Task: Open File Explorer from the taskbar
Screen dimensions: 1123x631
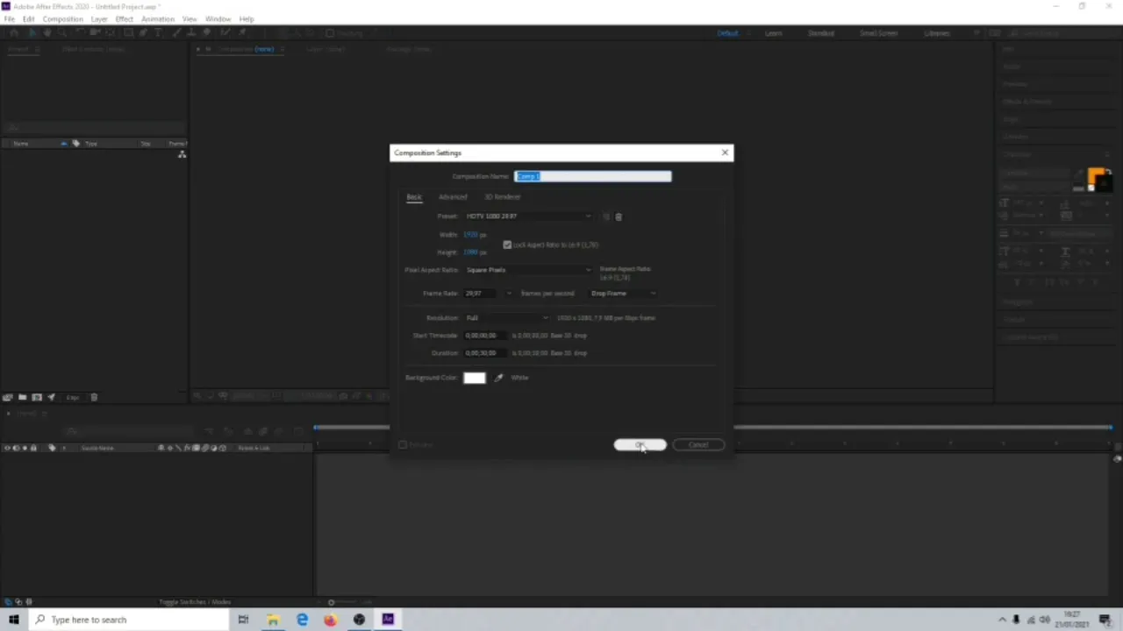Action: (273, 620)
